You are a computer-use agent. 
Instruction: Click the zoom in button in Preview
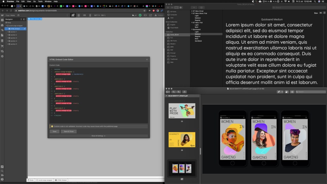pyautogui.click(x=179, y=92)
